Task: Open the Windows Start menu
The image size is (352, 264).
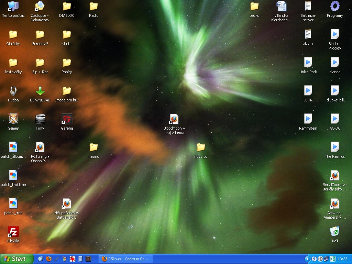Action: pyautogui.click(x=16, y=259)
